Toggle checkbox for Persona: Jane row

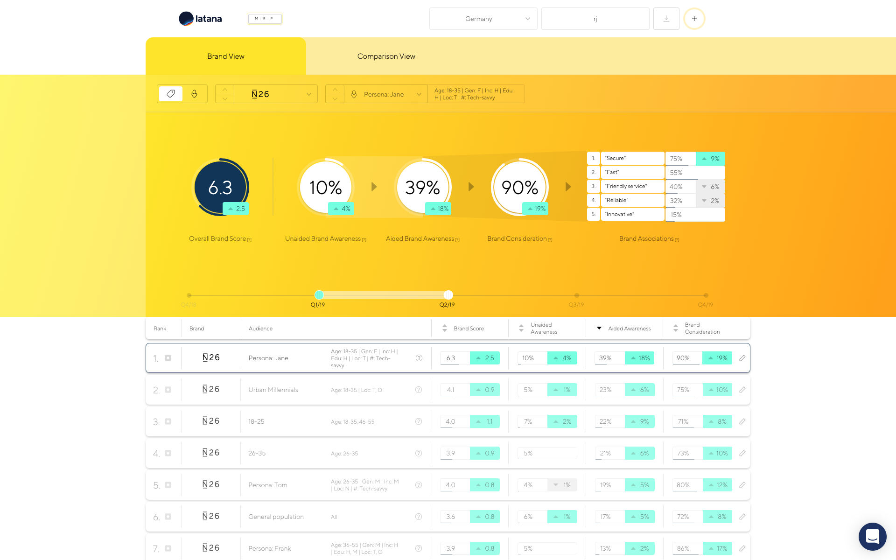tap(168, 358)
